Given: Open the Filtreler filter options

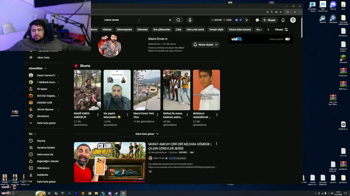Looking at the screenshot, I should pos(281,29).
